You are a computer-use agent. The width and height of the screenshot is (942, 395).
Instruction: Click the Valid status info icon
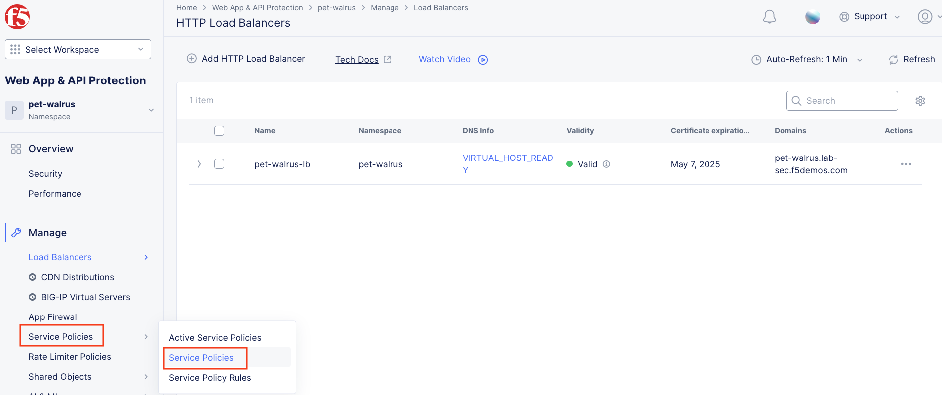[x=606, y=164]
